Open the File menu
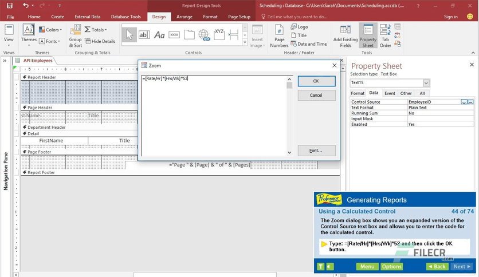479x277 pixels. [x=10, y=17]
